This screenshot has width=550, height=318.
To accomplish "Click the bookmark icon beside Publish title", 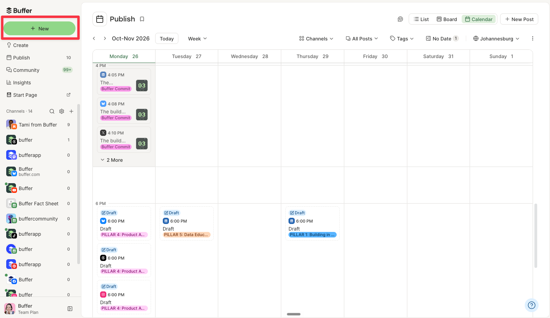I will (x=142, y=19).
